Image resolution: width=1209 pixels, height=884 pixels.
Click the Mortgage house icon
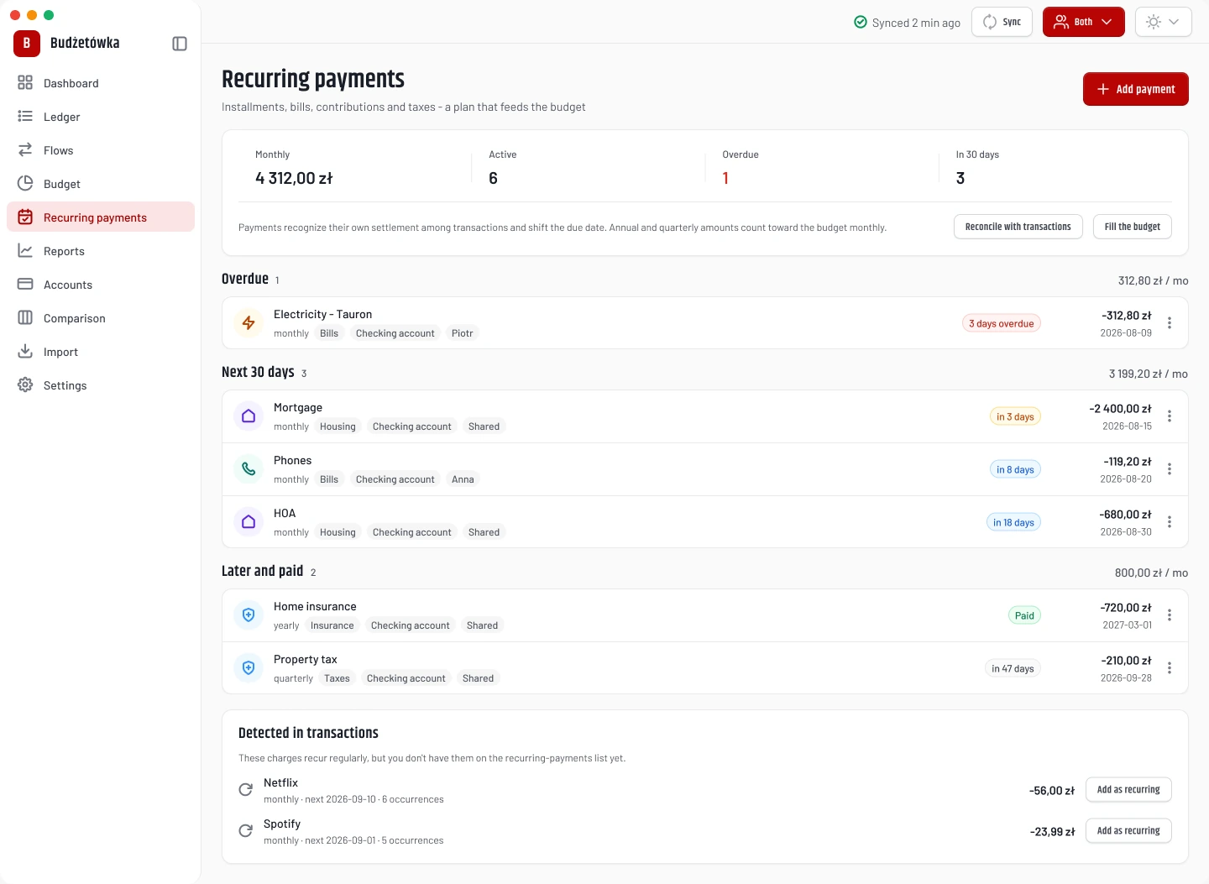pos(249,416)
